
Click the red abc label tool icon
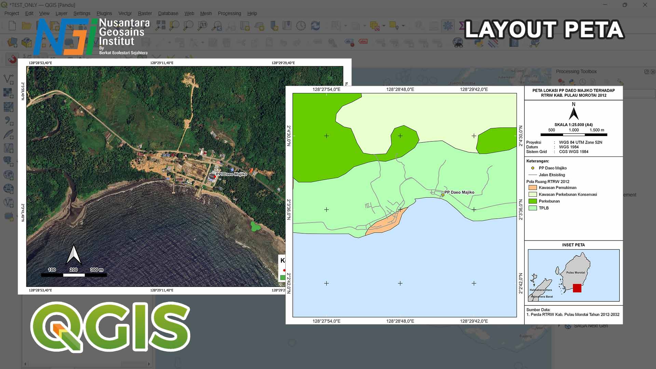tap(363, 42)
